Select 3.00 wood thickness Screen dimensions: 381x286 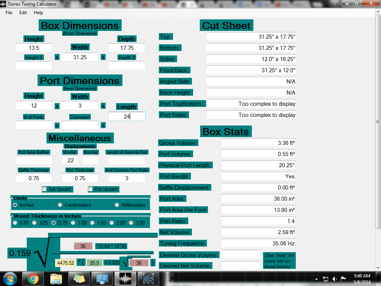[131, 223]
